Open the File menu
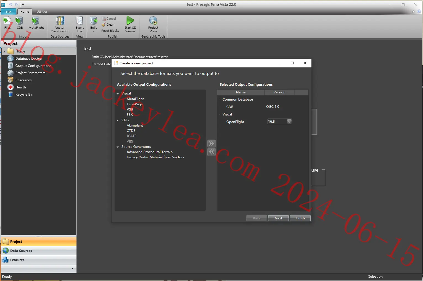 pyautogui.click(x=9, y=12)
